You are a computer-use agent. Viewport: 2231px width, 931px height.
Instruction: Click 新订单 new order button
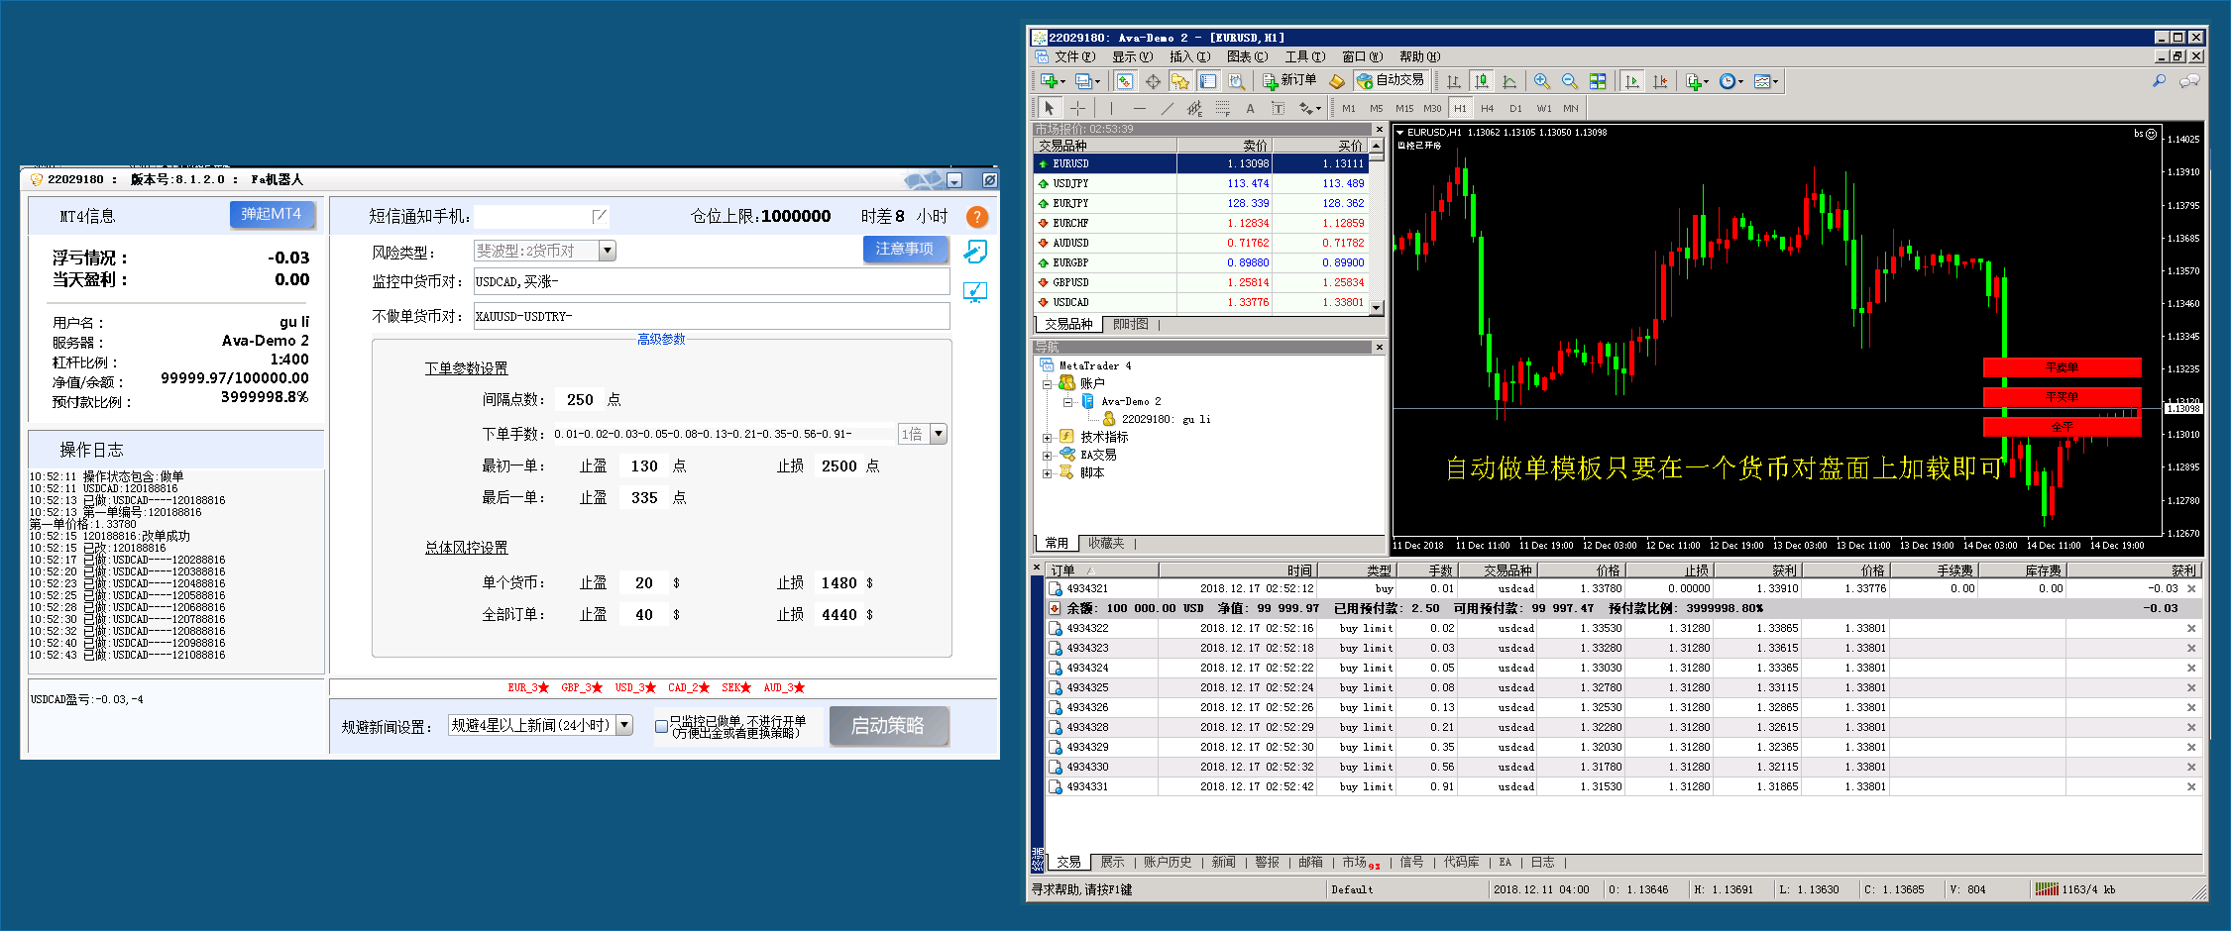1289,80
